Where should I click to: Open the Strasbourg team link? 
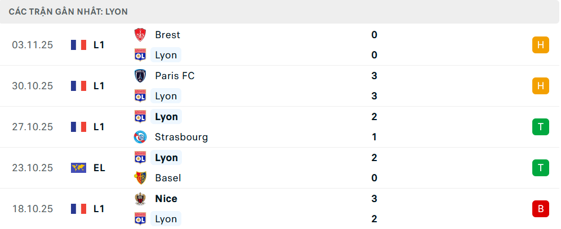(x=181, y=137)
